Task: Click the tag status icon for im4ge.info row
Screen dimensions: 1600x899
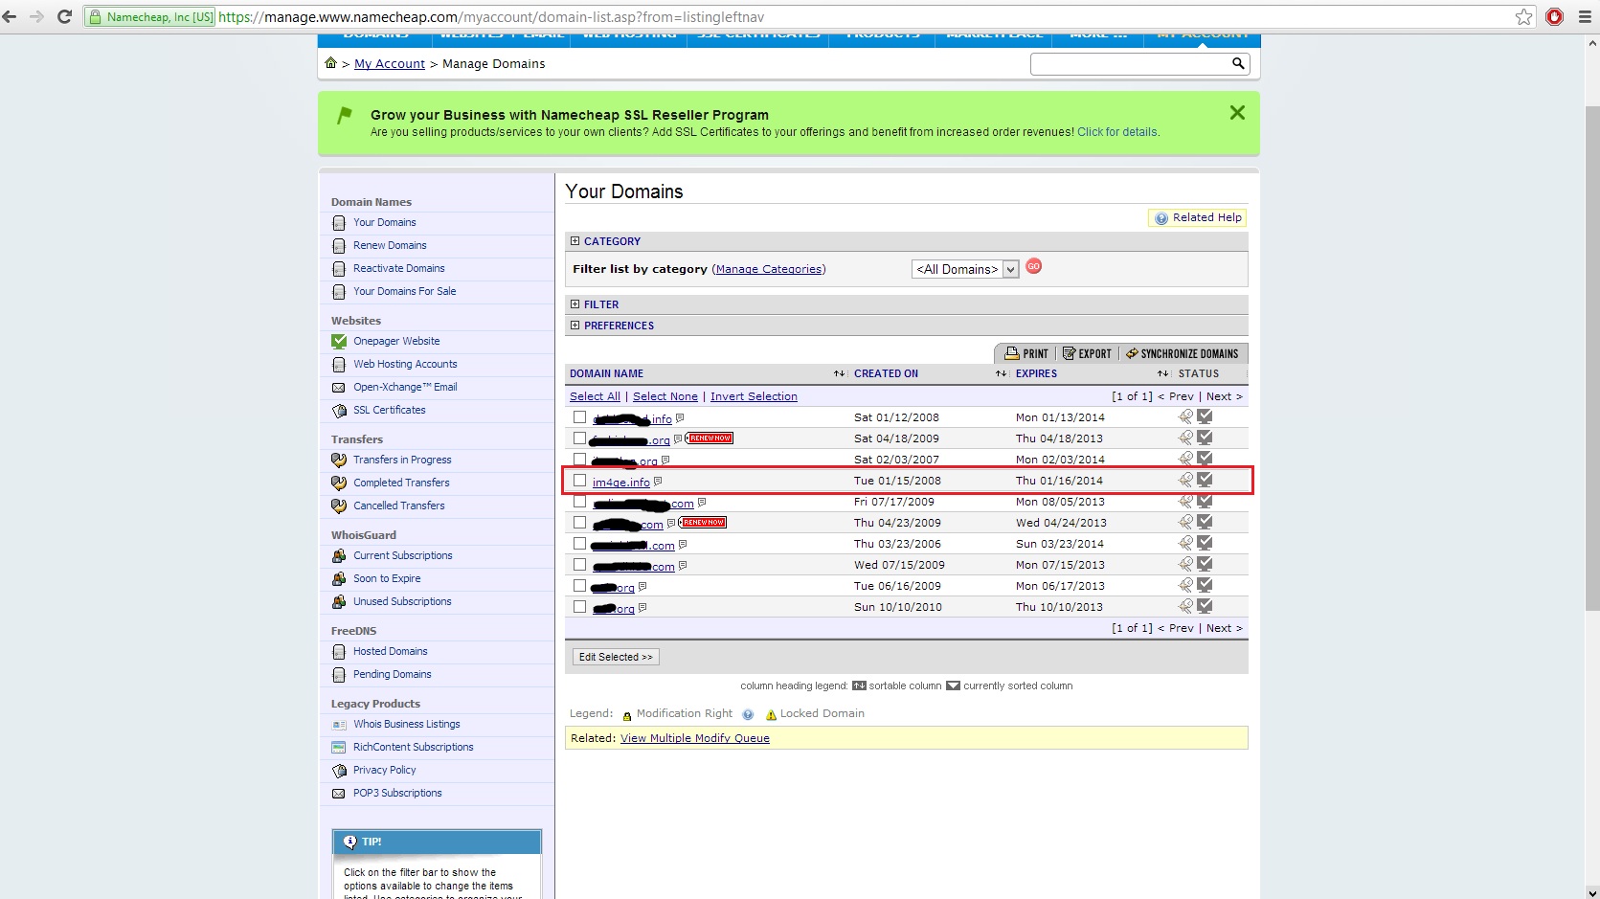Action: 1185,480
